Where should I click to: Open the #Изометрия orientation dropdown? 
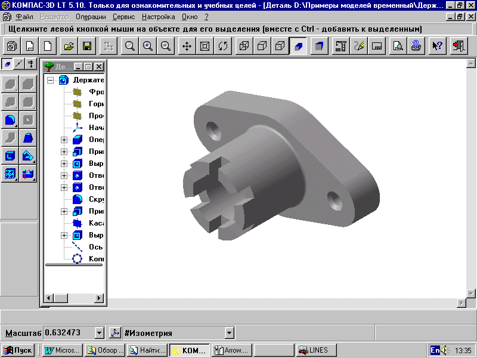point(230,333)
